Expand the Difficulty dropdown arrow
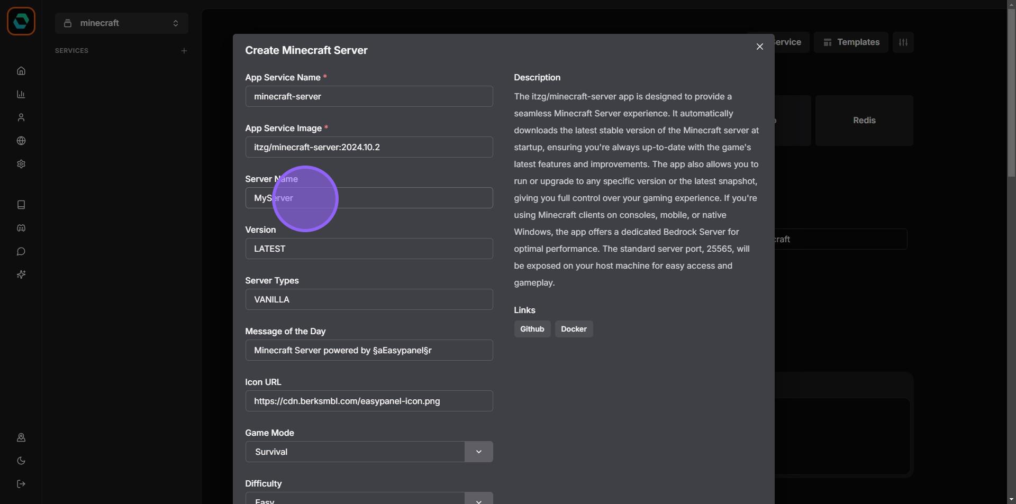1016x504 pixels. pos(479,499)
